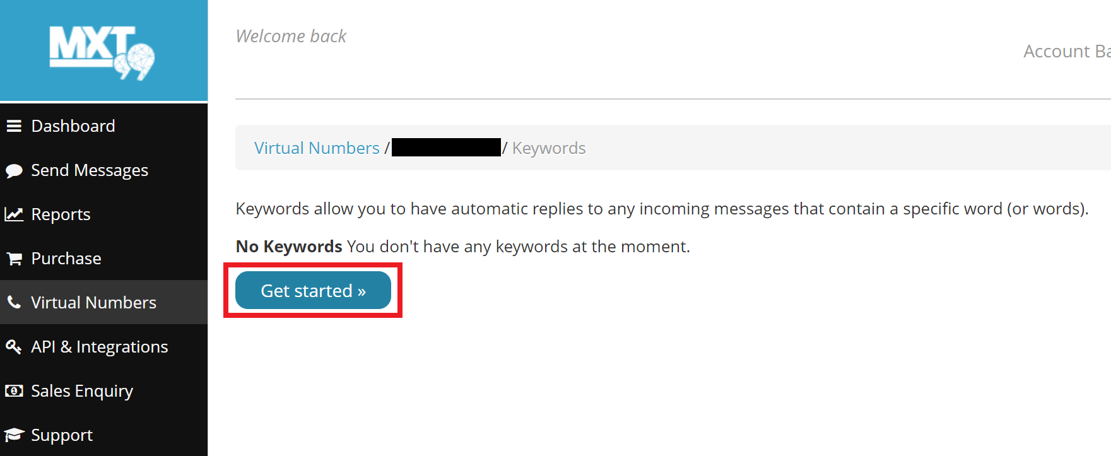Open Support via the graduation cap icon

point(15,435)
